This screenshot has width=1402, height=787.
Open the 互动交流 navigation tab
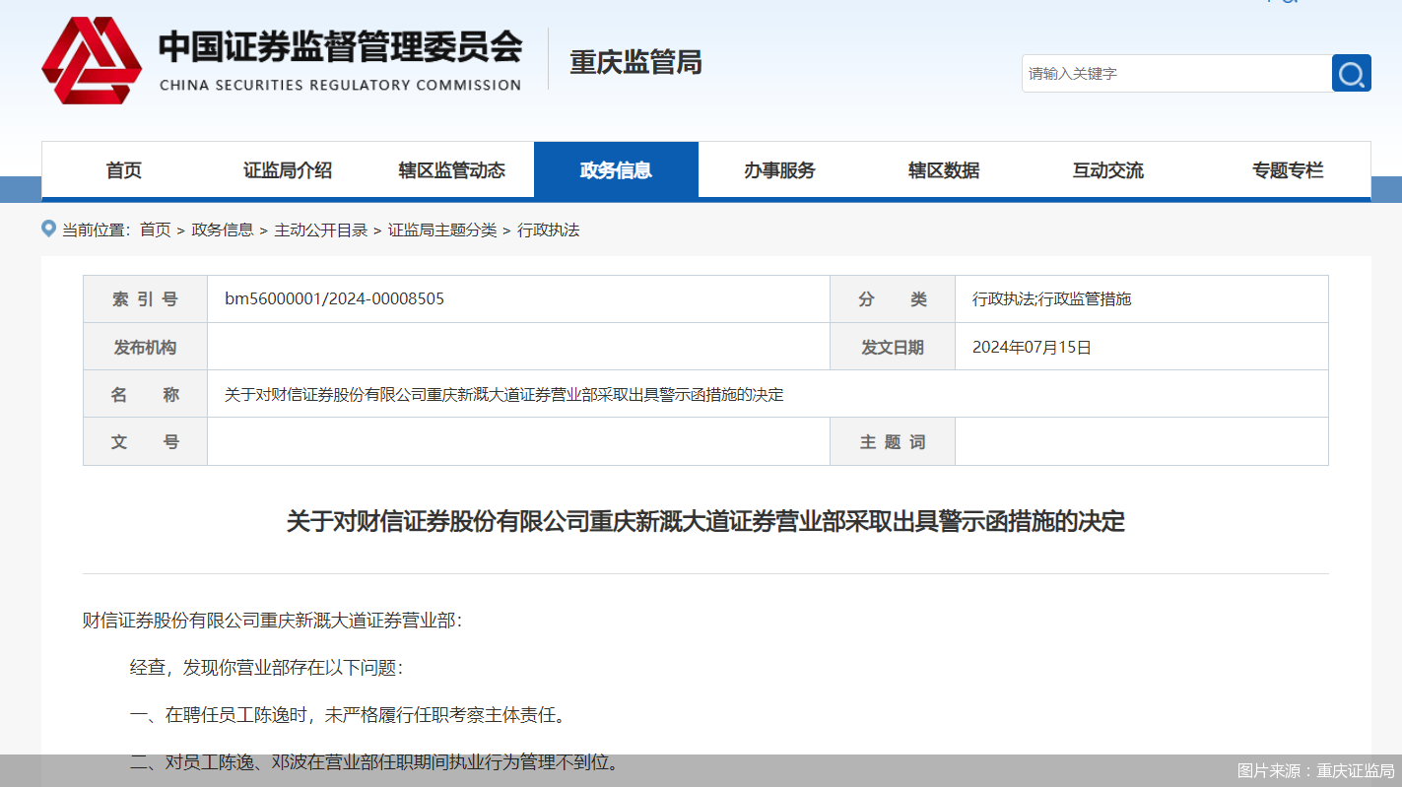[x=1108, y=170]
